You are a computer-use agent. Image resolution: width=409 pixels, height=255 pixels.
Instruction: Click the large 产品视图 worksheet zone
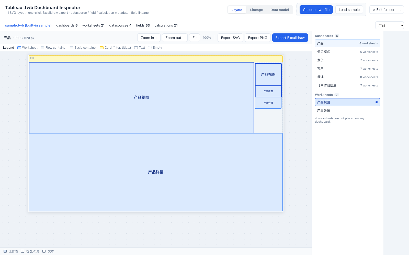pos(141,97)
